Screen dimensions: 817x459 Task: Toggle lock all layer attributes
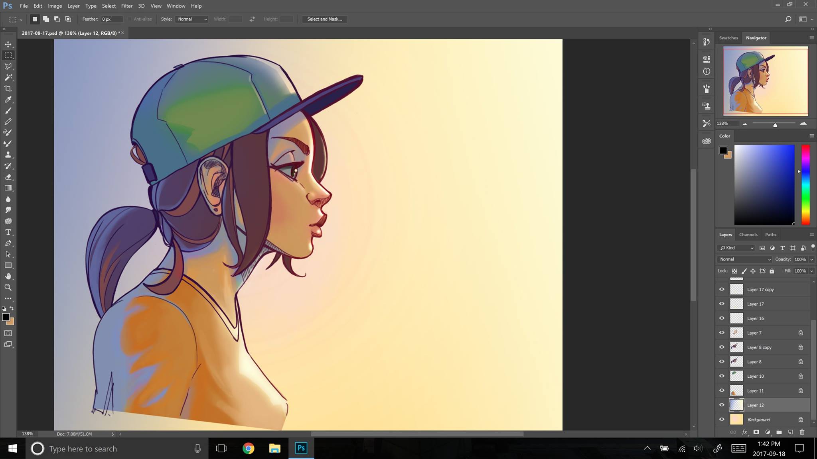[772, 271]
